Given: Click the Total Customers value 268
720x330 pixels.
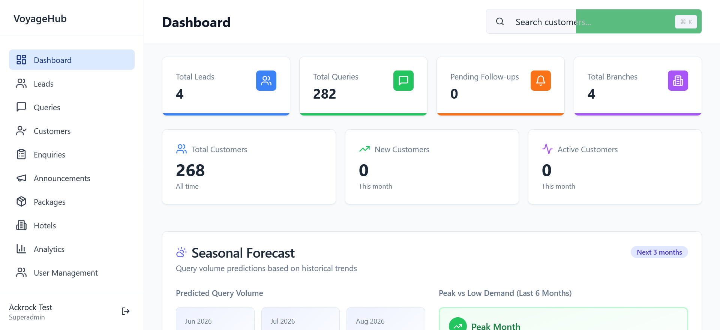Looking at the screenshot, I should click(x=190, y=171).
